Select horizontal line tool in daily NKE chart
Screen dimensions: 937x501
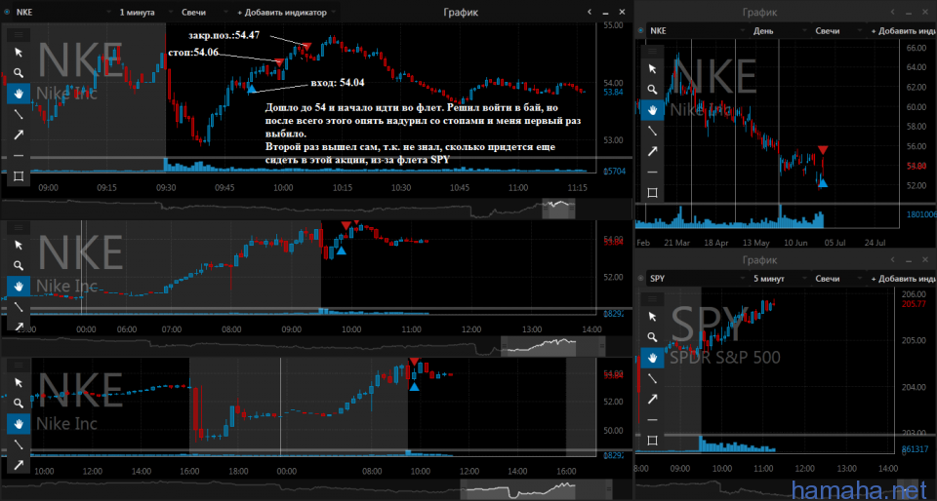(x=653, y=172)
